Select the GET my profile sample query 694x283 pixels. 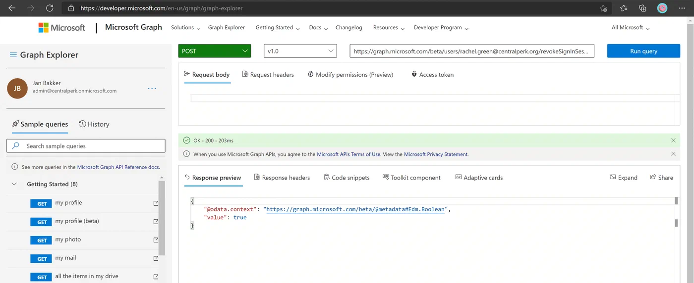point(83,203)
